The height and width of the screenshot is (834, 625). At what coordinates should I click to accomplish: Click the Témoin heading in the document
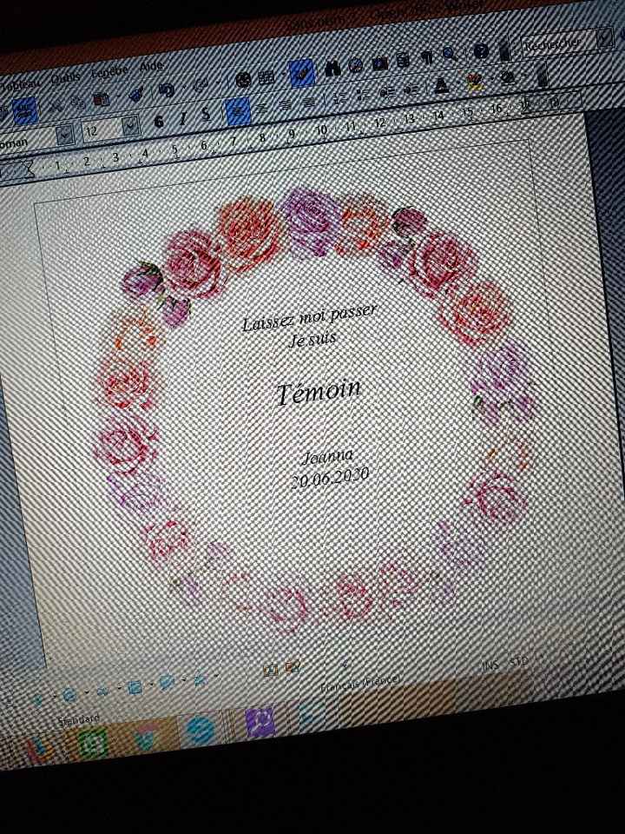(x=319, y=393)
